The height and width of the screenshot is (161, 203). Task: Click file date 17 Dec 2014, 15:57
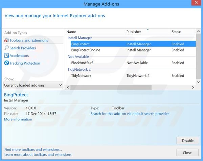coord(41,114)
